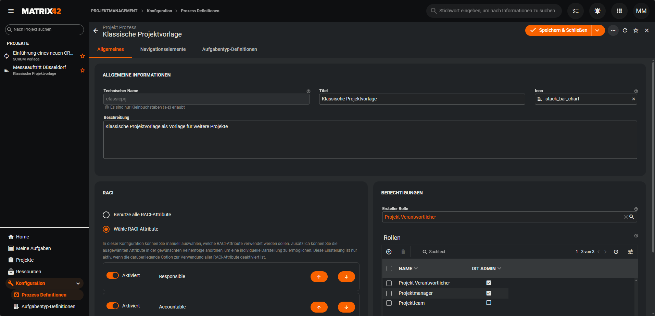655x316 pixels.
Task: Expand the Speichern & Schließen dropdown arrow
Action: click(597, 30)
